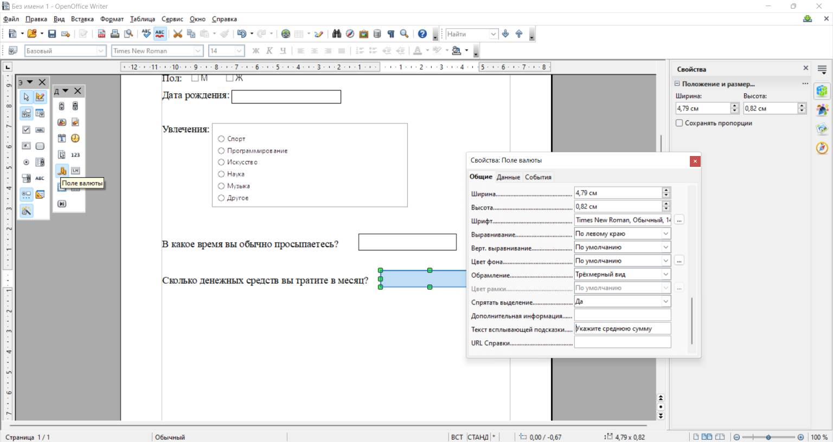Insert a formatted field control
This screenshot has width=833, height=442.
26,146
